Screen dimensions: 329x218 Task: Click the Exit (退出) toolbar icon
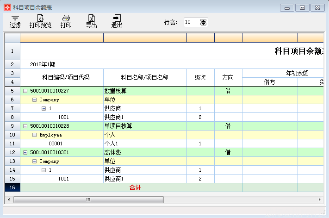pos(117,21)
